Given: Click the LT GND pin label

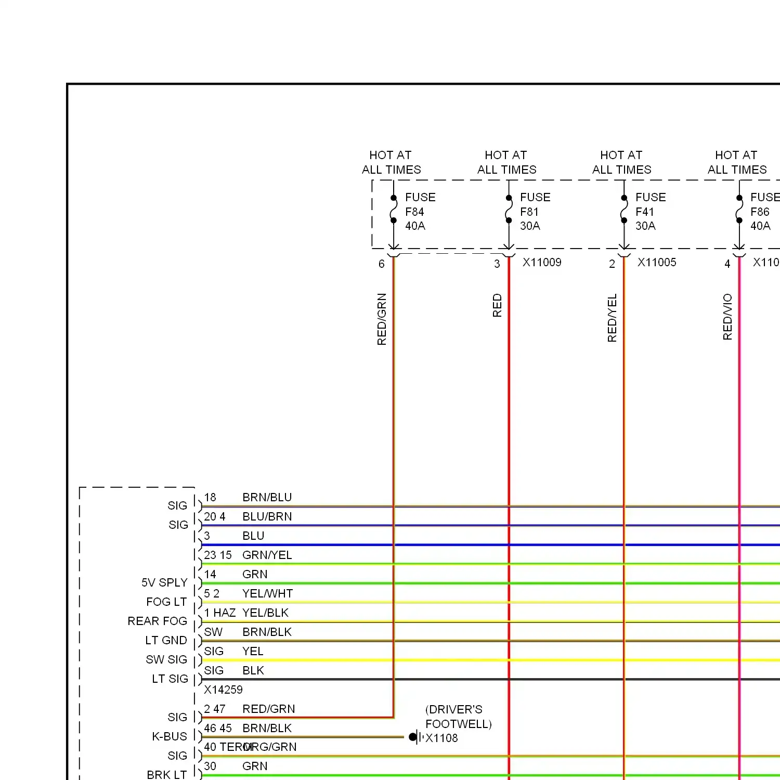Looking at the screenshot, I should point(166,640).
